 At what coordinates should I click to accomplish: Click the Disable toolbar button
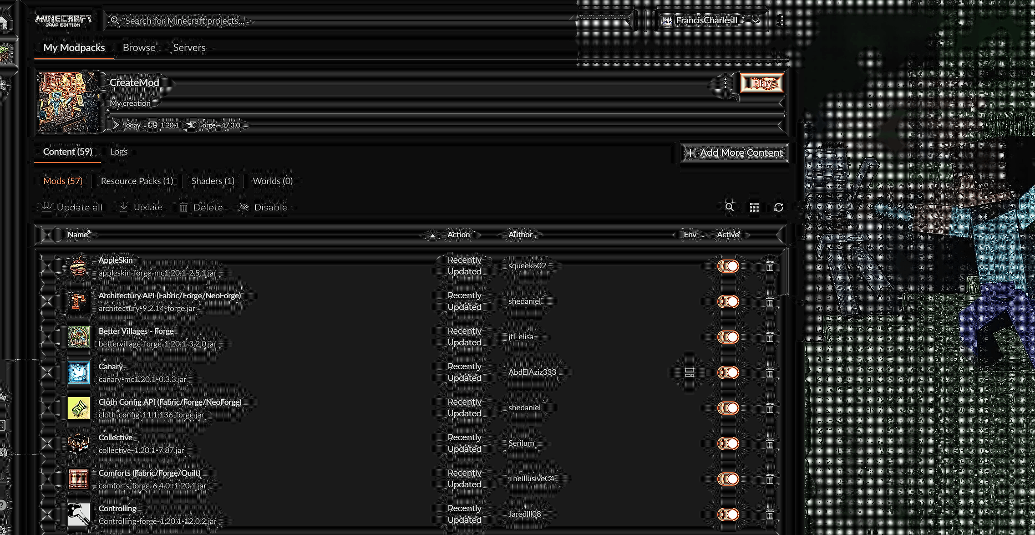click(263, 207)
